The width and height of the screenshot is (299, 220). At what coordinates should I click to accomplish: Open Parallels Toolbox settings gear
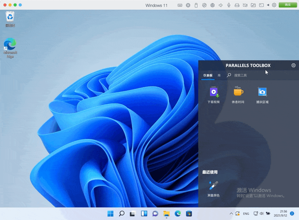293,65
